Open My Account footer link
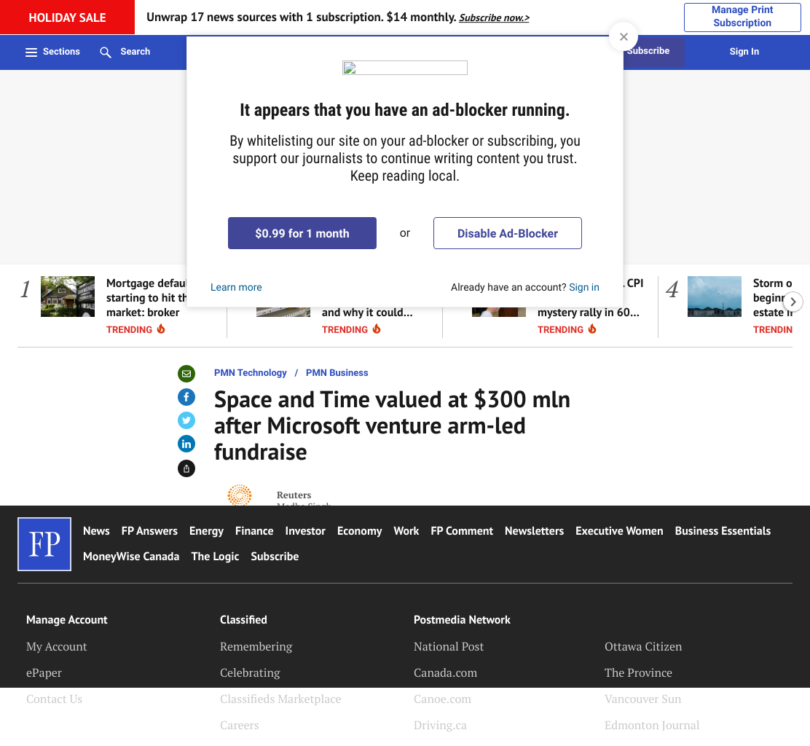The height and width of the screenshot is (746, 810). [x=56, y=647]
